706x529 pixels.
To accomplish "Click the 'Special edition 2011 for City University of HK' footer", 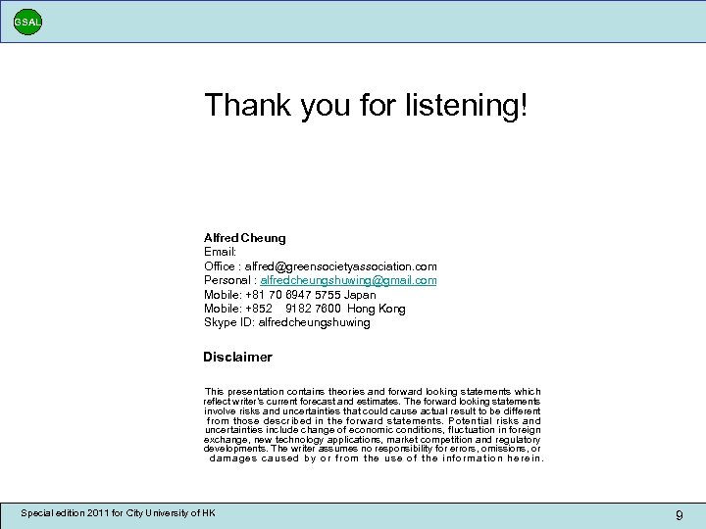I will point(118,513).
